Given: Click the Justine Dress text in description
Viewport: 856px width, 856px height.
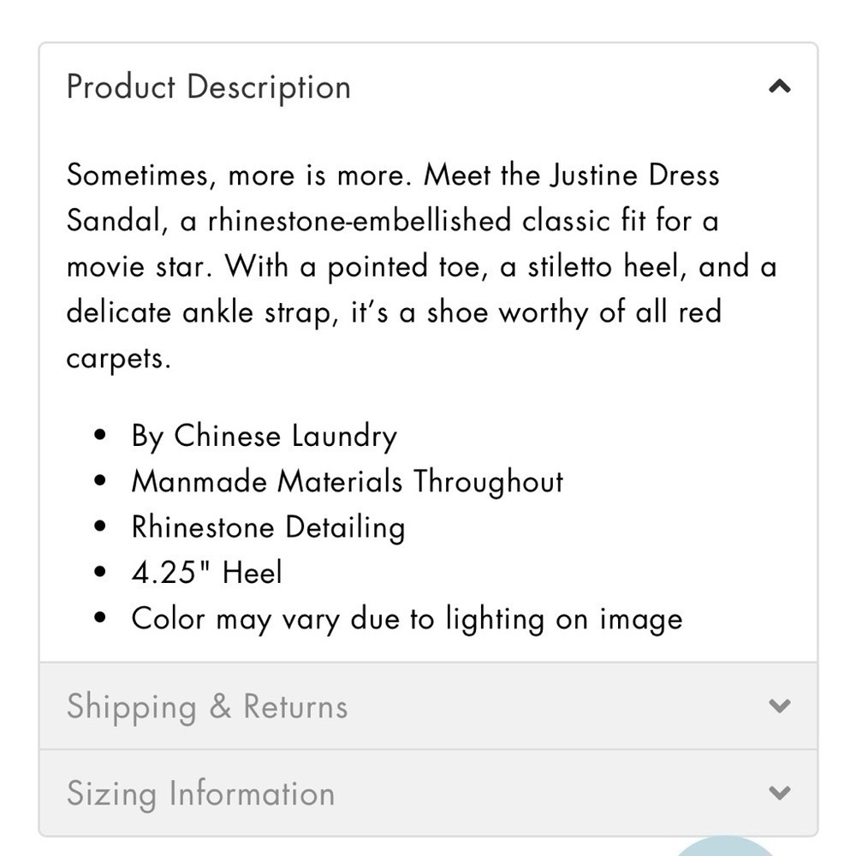Looking at the screenshot, I should pos(634,175).
